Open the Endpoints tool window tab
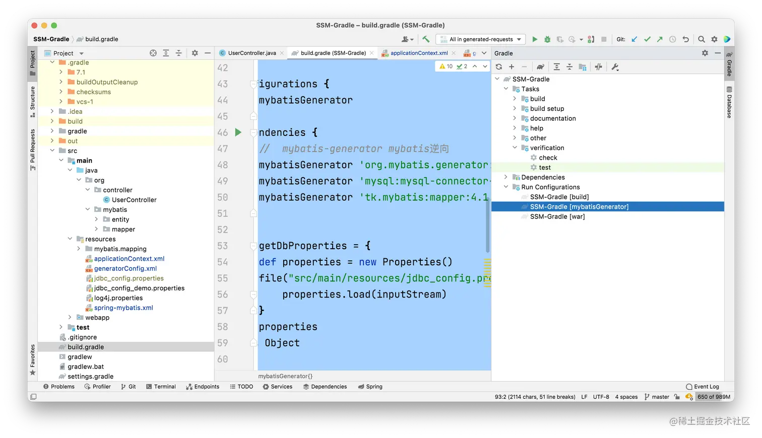This screenshot has height=438, width=762. point(203,387)
